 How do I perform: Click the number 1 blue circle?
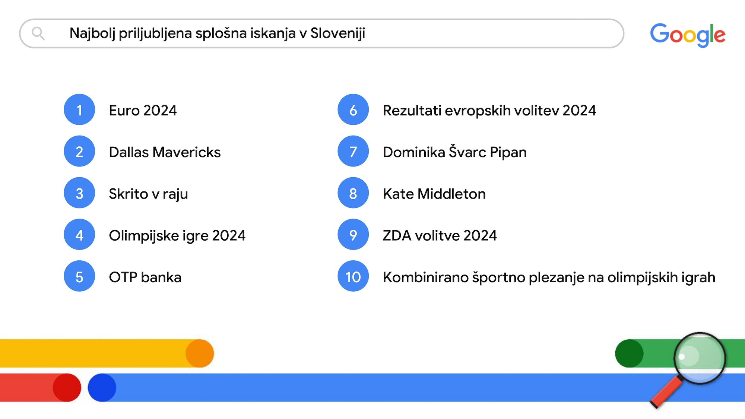click(79, 110)
